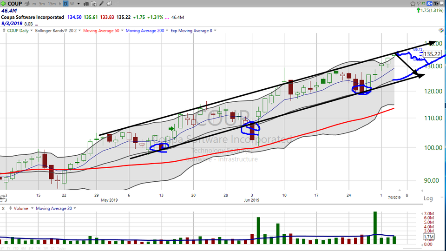
Task: Click the green RT real-time indicator
Action: click(424, 3)
